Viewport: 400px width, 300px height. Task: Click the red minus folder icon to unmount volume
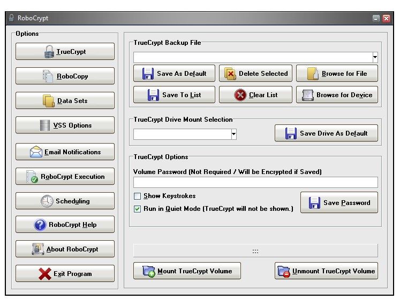click(284, 271)
